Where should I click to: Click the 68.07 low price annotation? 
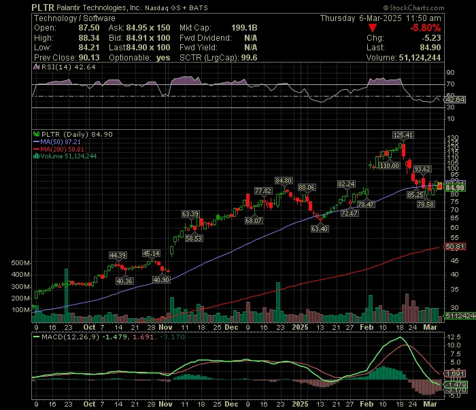254,220
